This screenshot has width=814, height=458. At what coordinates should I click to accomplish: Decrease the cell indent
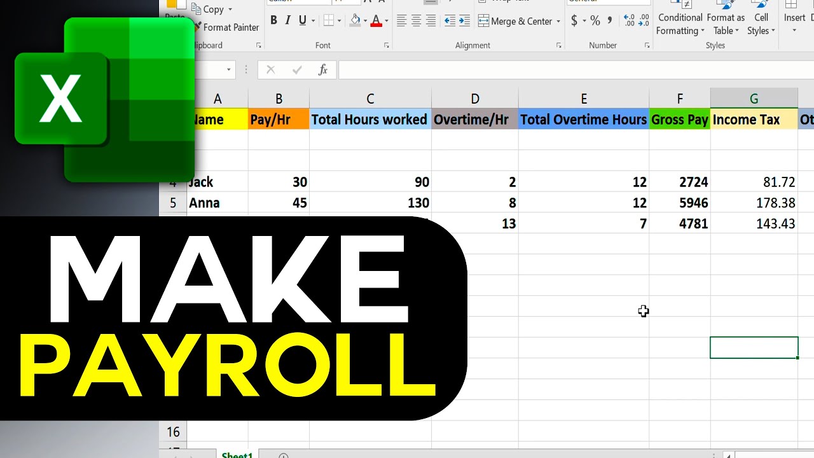point(450,21)
